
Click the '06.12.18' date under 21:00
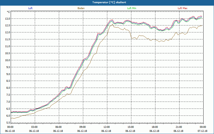click(178, 131)
